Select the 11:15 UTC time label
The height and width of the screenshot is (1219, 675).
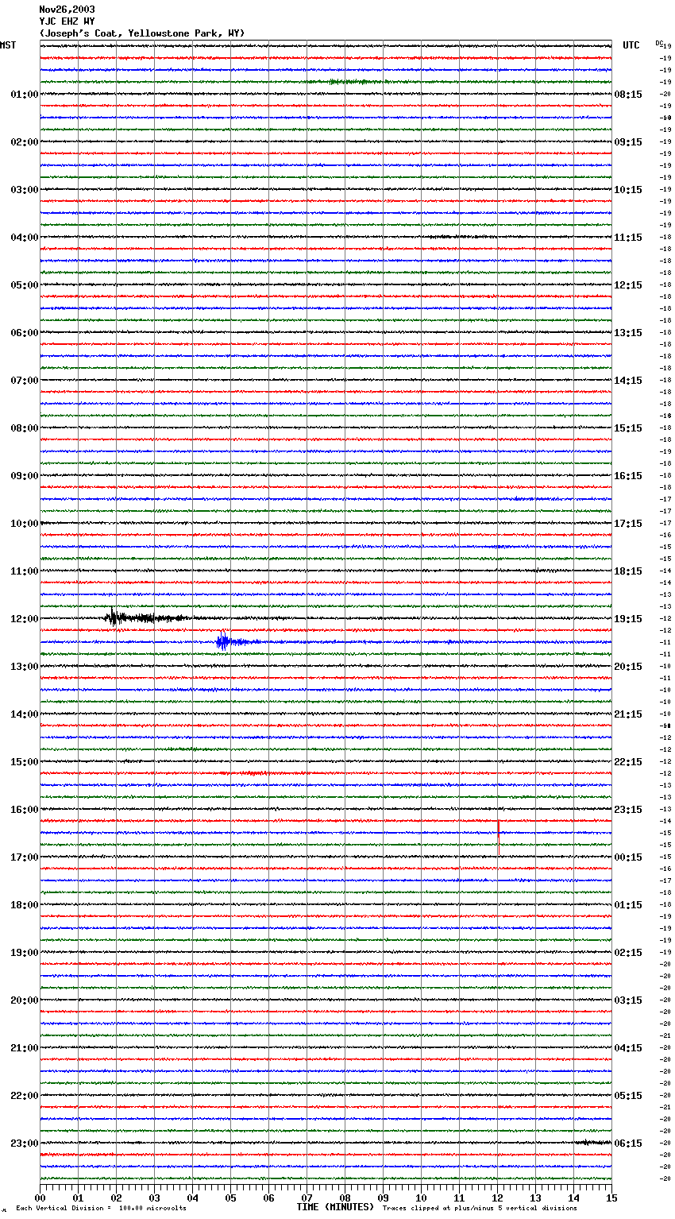click(x=628, y=238)
